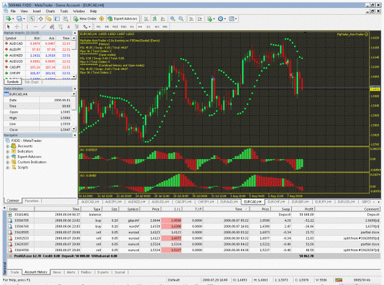This screenshot has height=285, width=384.
Task: Toggle the Navigator folder toolbar icon
Action: (49, 18)
